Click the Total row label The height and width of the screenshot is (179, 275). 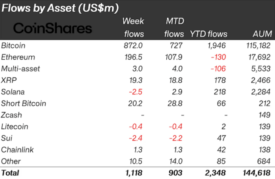tap(10, 173)
